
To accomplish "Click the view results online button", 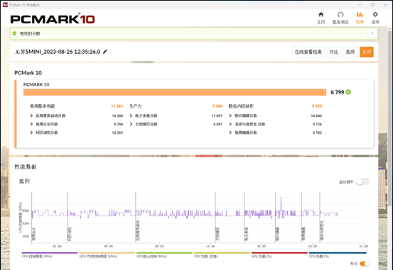I will [x=308, y=52].
